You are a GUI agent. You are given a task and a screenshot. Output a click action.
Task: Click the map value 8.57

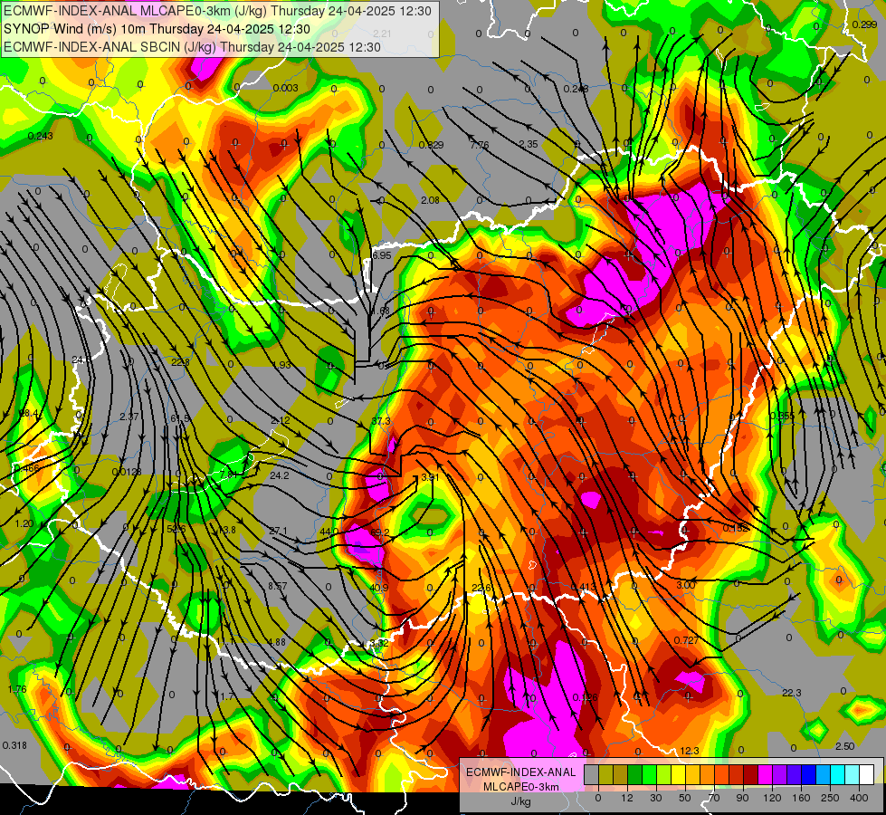[278, 587]
